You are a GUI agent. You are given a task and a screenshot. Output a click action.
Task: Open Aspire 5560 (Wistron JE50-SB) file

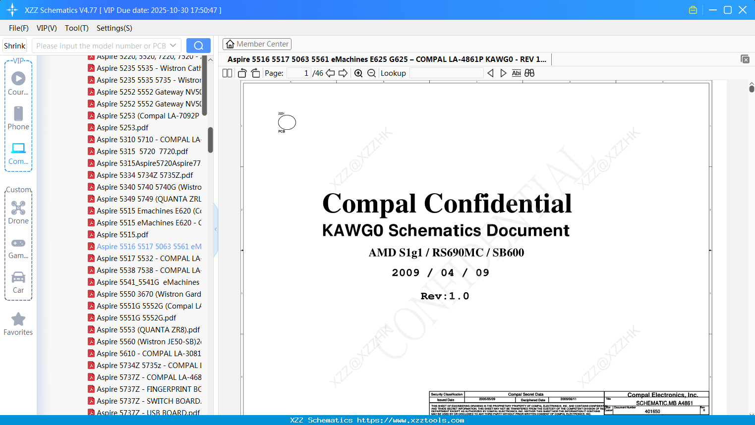tap(144, 342)
